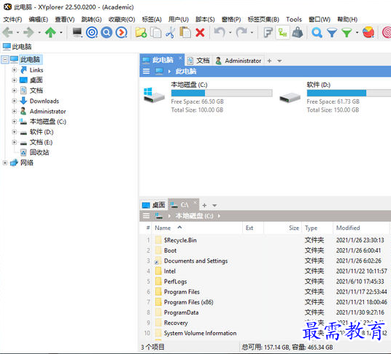Image resolution: width=391 pixels, height=354 pixels.
Task: Click the Hotlist target icon
Action: click(92, 32)
